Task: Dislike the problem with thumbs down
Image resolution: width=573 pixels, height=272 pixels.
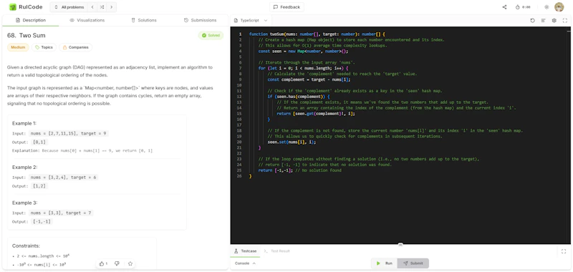Action: [117, 263]
